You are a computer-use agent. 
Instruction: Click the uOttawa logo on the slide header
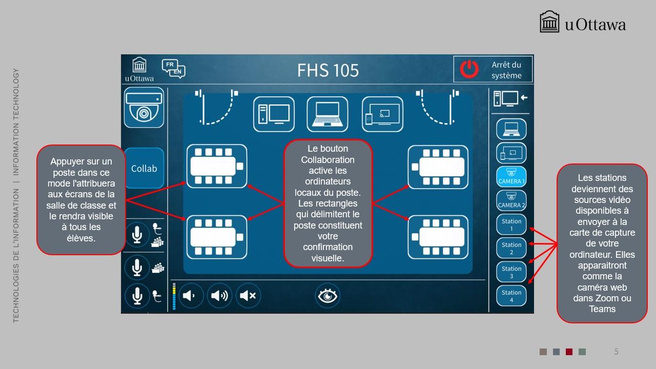click(x=583, y=22)
